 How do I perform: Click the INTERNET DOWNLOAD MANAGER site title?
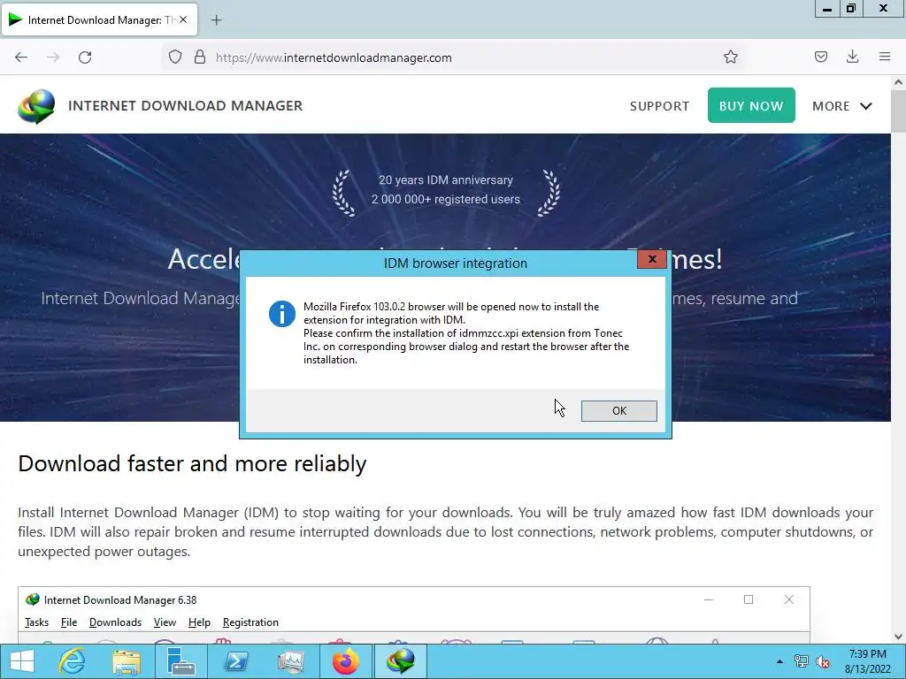(186, 106)
